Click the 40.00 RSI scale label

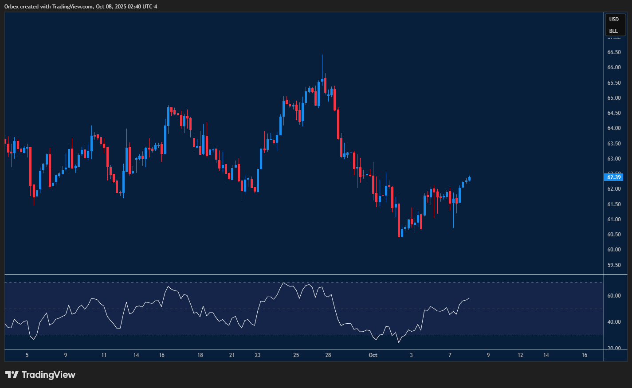614,322
